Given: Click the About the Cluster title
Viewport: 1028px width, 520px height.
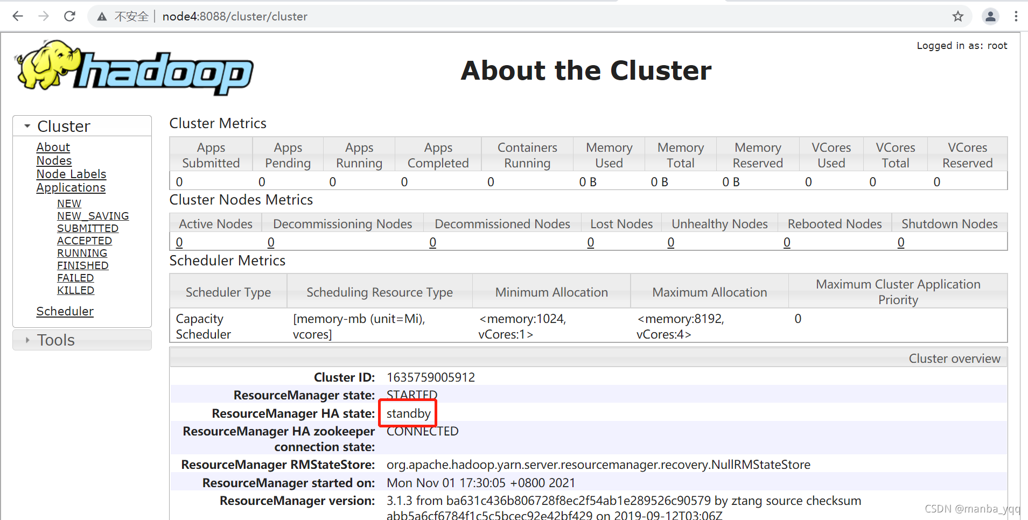Looking at the screenshot, I should tap(586, 71).
